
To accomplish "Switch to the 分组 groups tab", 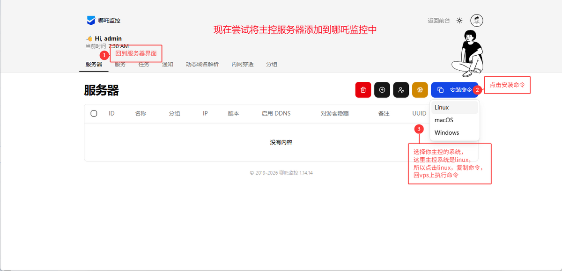I will pos(272,65).
